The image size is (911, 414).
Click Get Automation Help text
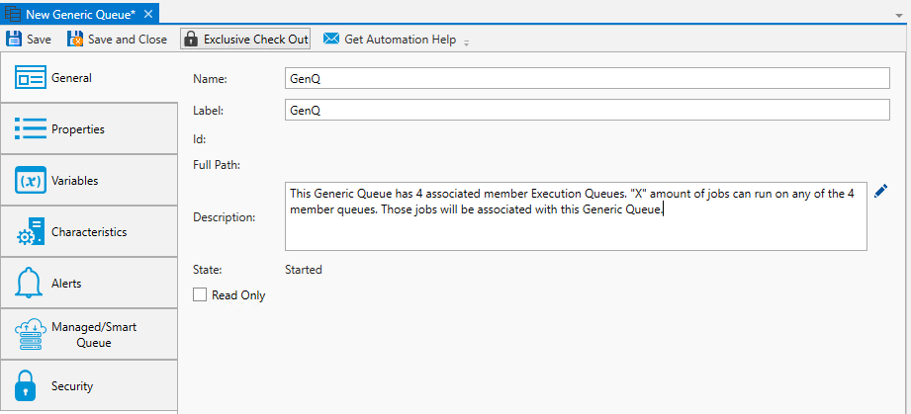401,40
